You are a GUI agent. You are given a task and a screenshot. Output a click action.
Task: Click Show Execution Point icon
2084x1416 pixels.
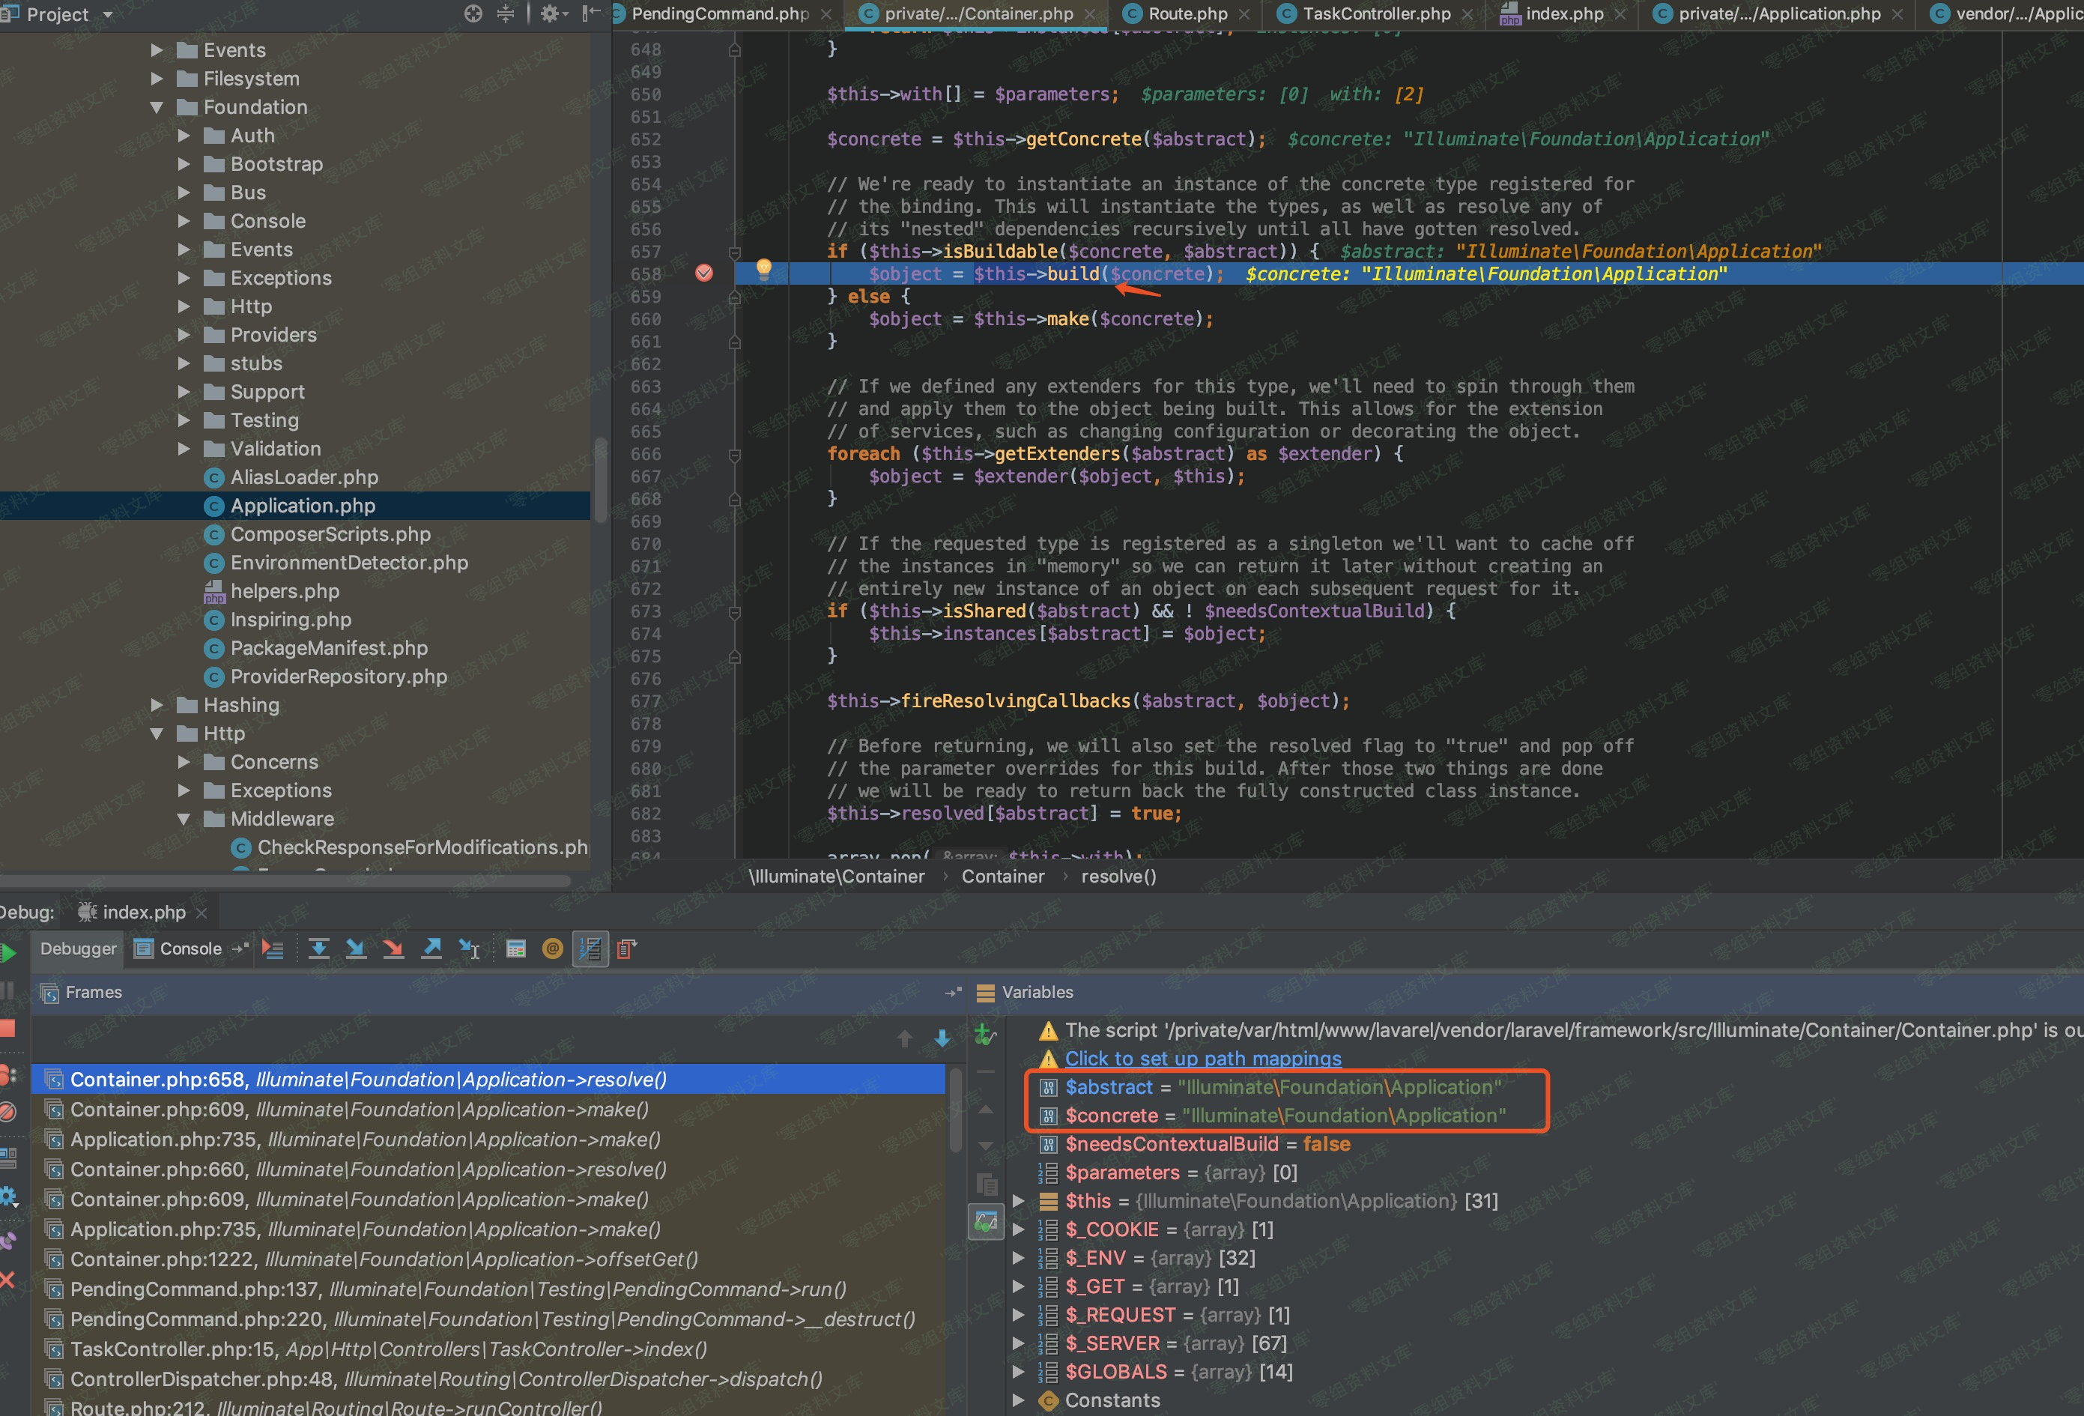tap(273, 948)
